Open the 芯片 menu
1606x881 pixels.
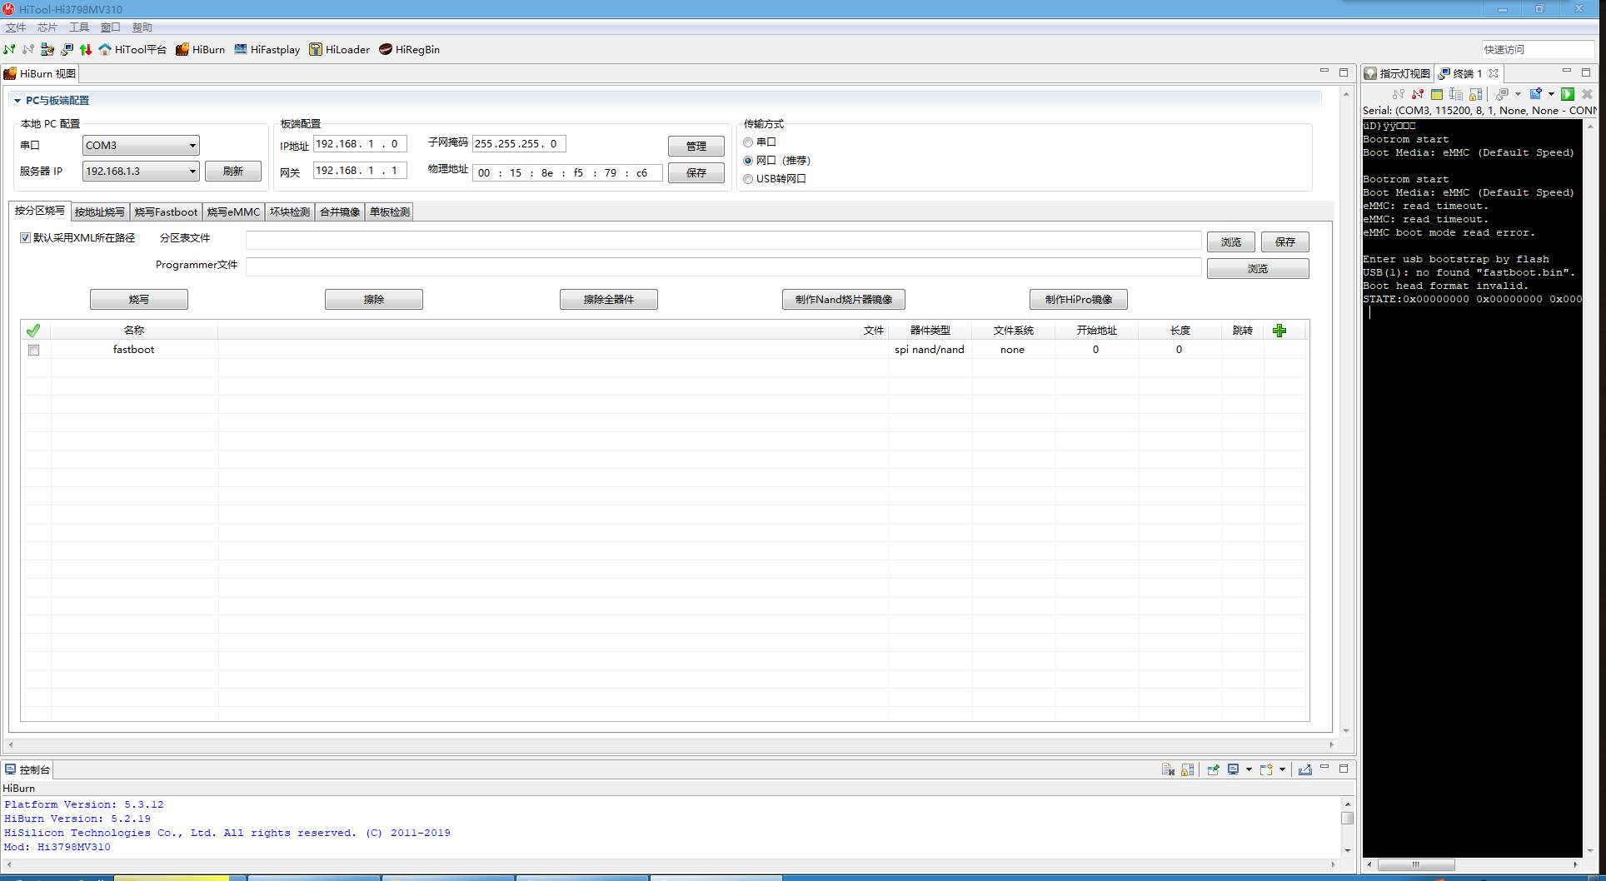point(47,27)
